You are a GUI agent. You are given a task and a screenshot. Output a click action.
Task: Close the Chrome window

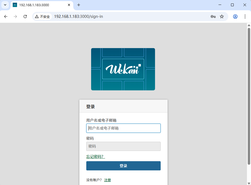(245, 5)
